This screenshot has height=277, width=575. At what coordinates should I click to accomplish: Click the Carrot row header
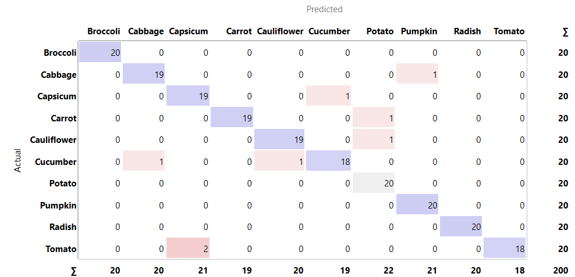tap(63, 118)
